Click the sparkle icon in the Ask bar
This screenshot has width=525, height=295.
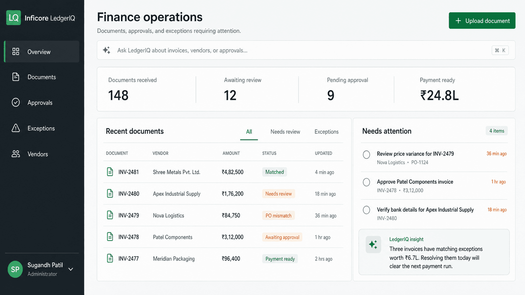click(x=106, y=50)
